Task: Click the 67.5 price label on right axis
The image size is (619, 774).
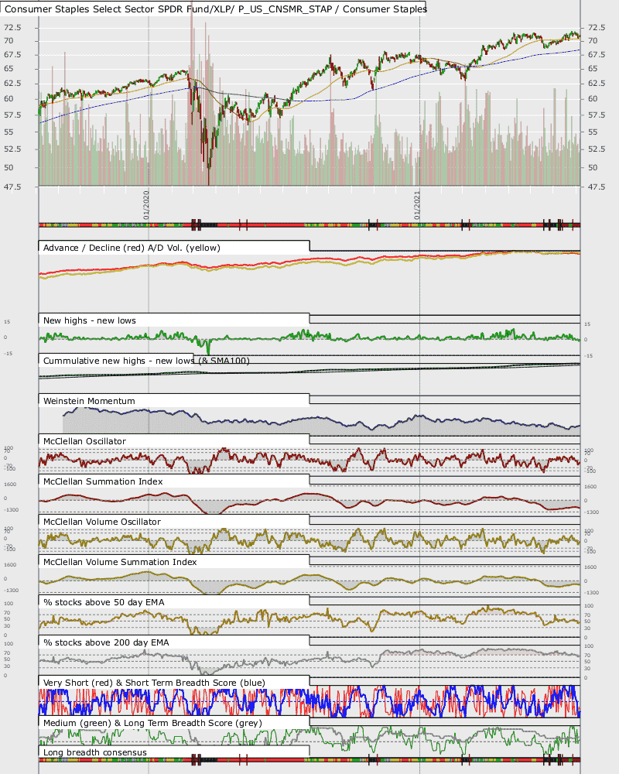Action: click(597, 54)
